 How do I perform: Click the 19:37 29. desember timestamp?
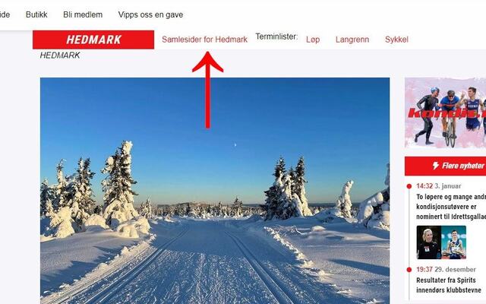(x=446, y=269)
